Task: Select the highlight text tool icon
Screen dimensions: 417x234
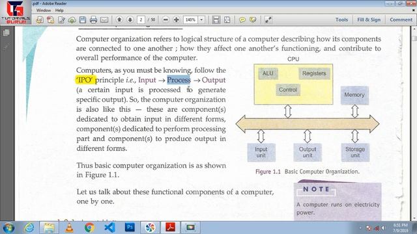Action: click(x=253, y=19)
